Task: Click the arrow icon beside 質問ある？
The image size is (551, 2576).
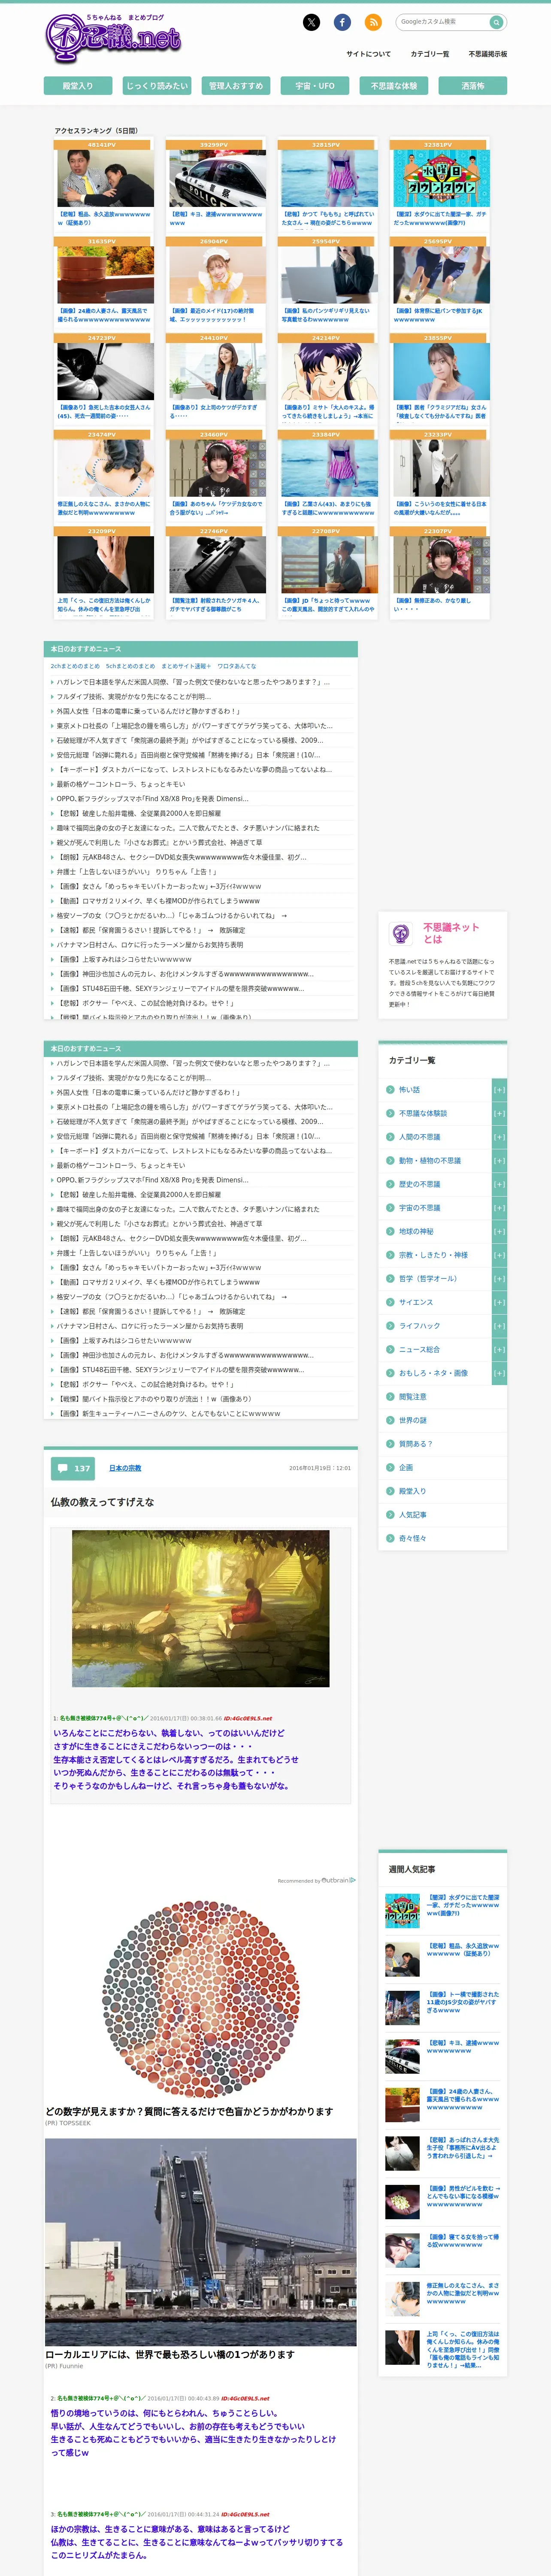Action: point(390,1443)
